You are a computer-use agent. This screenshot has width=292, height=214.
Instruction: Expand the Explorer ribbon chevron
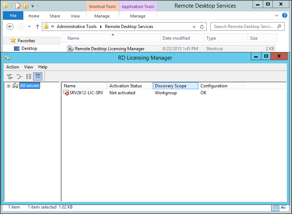coord(275,16)
